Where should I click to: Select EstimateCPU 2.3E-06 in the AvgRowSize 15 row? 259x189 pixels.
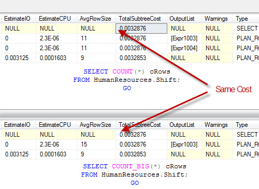(x=56, y=144)
